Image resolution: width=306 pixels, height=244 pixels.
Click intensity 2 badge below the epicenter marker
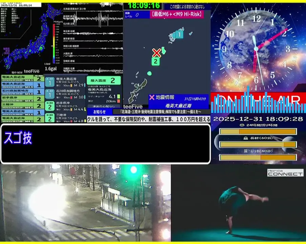click(156, 61)
